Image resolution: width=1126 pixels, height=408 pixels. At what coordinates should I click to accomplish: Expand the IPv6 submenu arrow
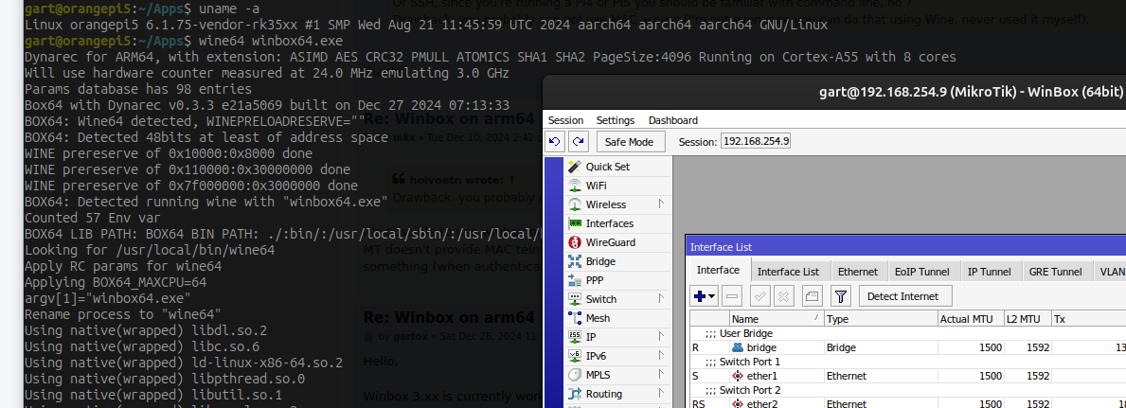[661, 355]
